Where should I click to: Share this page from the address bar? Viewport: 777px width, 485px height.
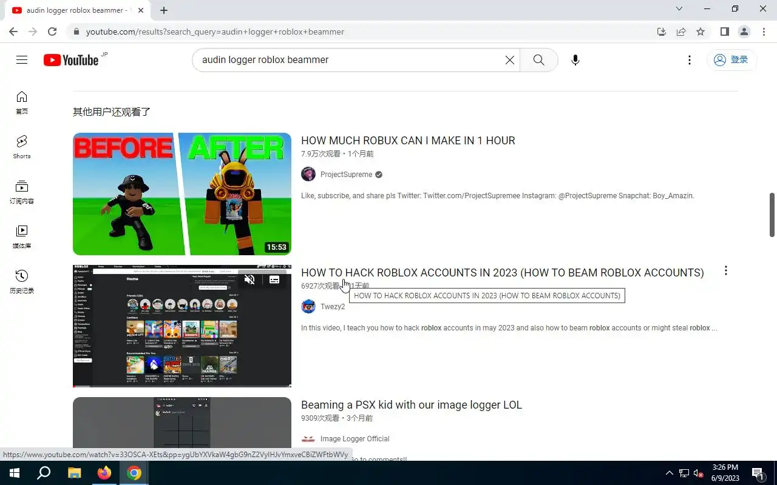click(x=681, y=32)
